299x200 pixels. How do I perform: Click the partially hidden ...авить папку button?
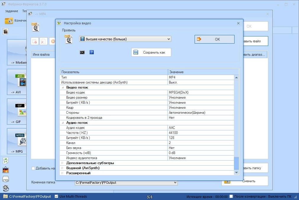[x=256, y=168]
